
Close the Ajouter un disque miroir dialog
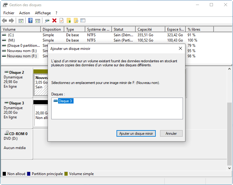180,48
